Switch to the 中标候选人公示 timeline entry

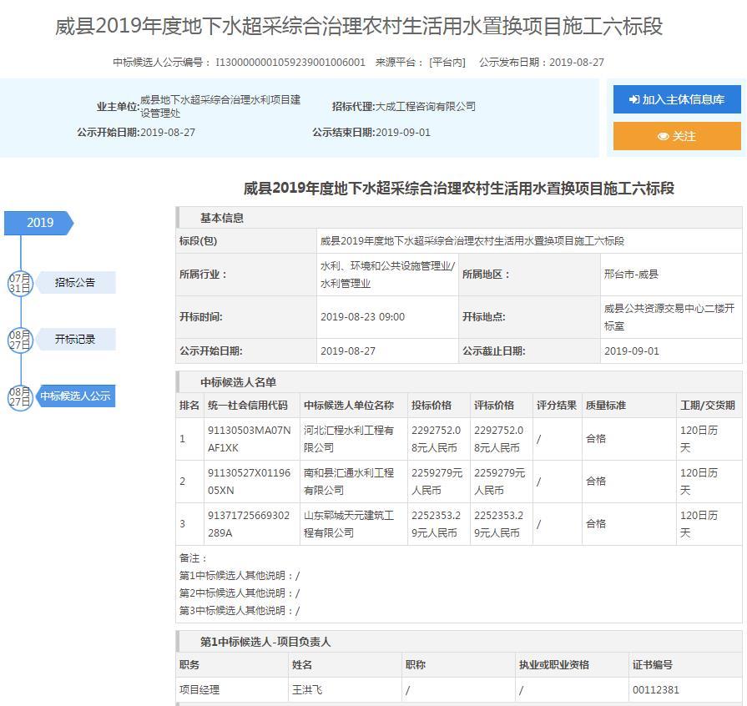coord(75,396)
